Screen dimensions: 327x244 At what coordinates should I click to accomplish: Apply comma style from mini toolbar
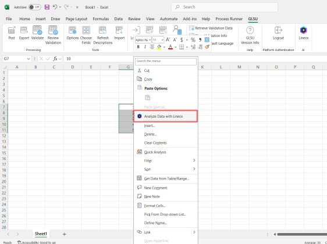click(200, 39)
